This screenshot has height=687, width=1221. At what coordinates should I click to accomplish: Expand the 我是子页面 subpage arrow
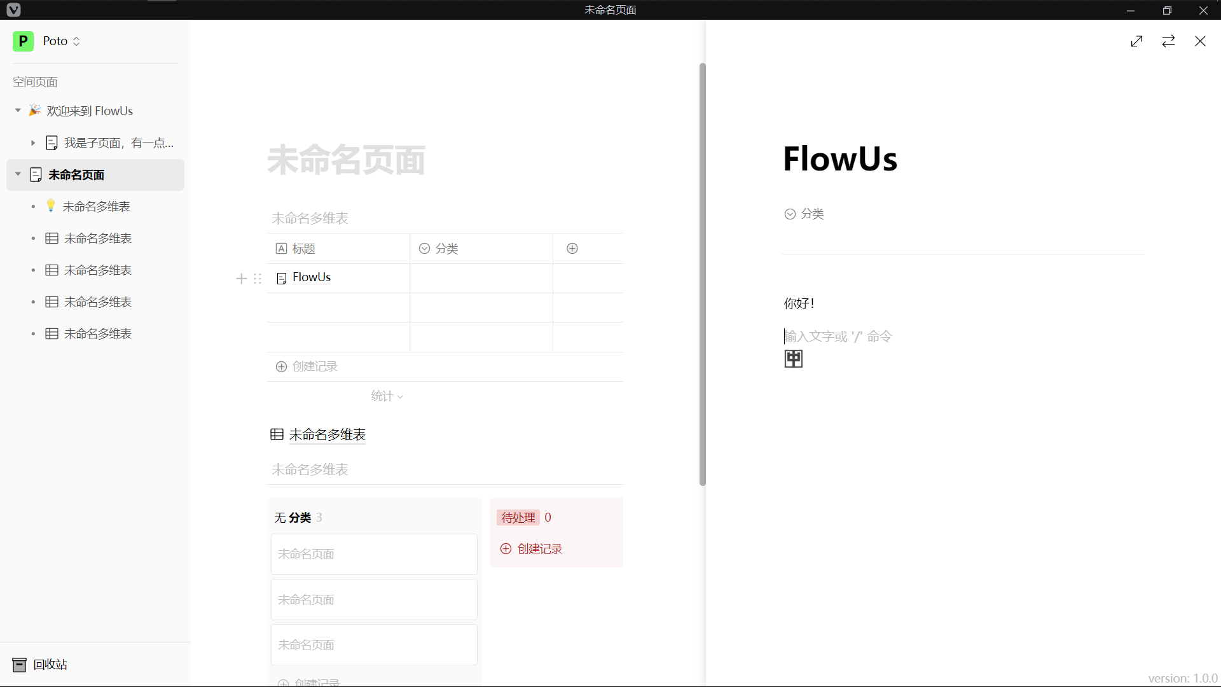(x=33, y=143)
